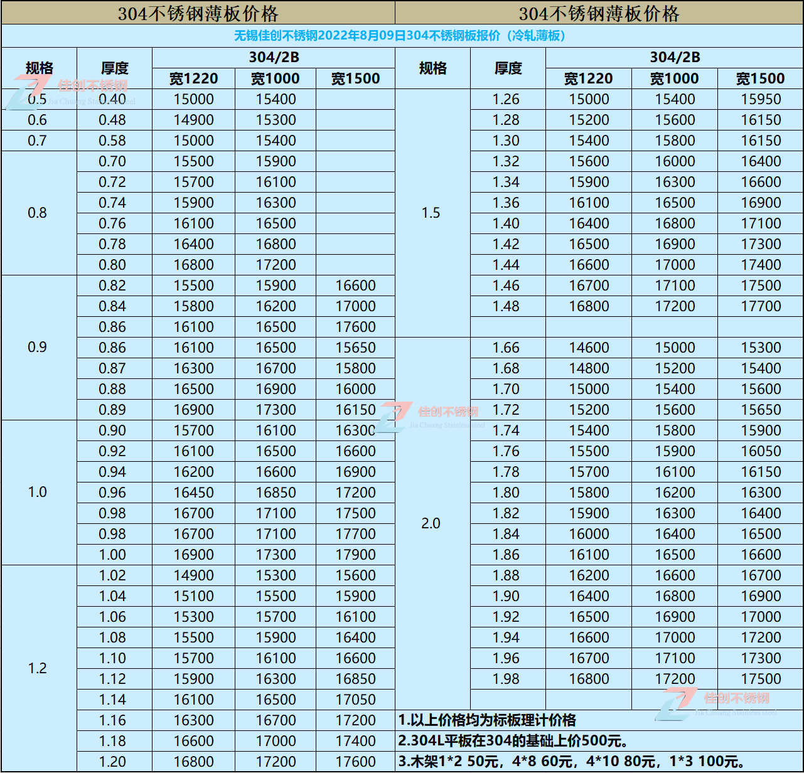Click the price cell 17900 for thickness 1.00
The width and height of the screenshot is (804, 773).
tap(356, 554)
